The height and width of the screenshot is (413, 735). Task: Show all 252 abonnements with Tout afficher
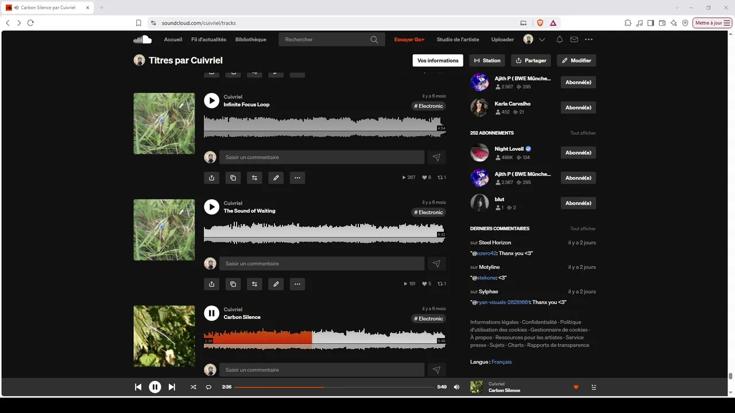click(583, 133)
